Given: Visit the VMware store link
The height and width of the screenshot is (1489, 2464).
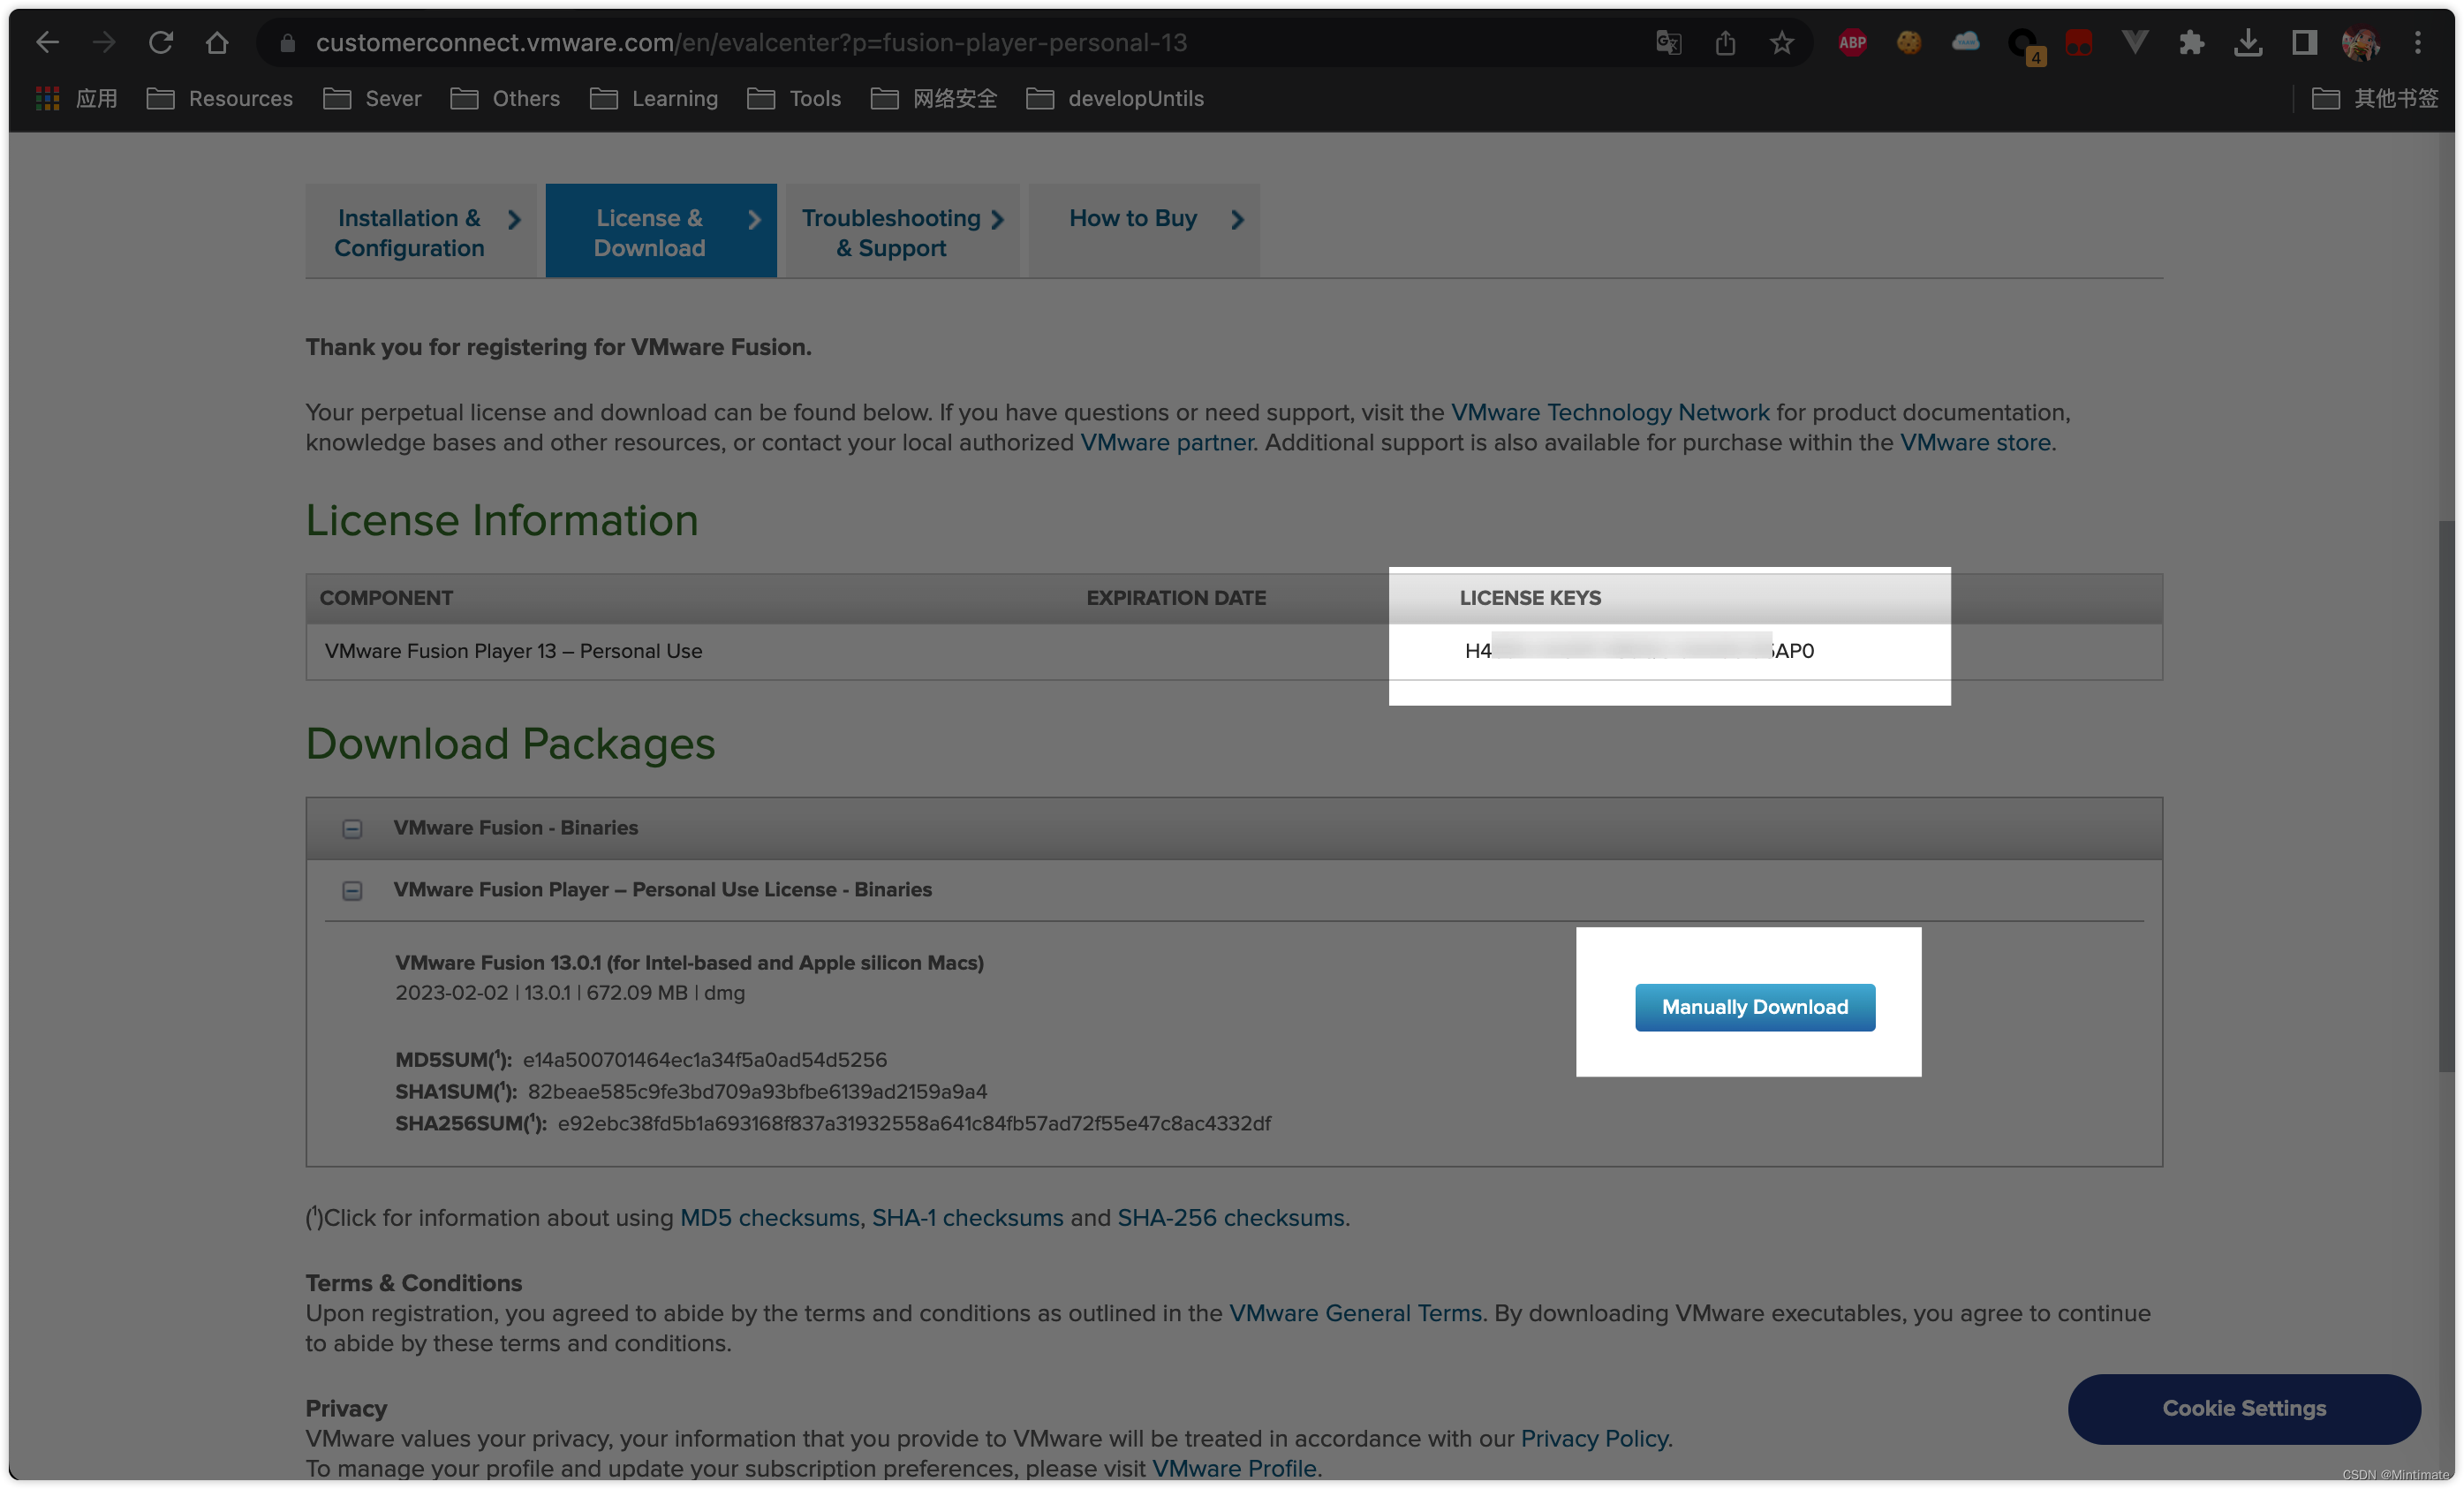Looking at the screenshot, I should pyautogui.click(x=1975, y=442).
